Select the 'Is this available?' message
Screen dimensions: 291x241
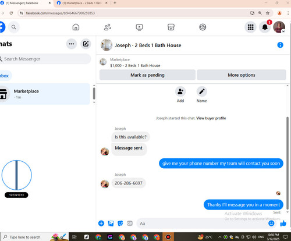(x=130, y=137)
